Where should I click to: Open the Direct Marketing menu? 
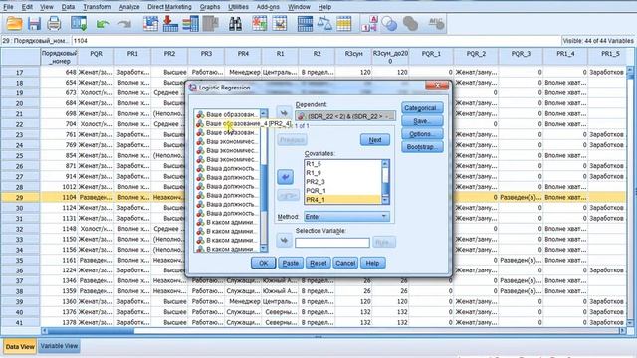coord(169,7)
